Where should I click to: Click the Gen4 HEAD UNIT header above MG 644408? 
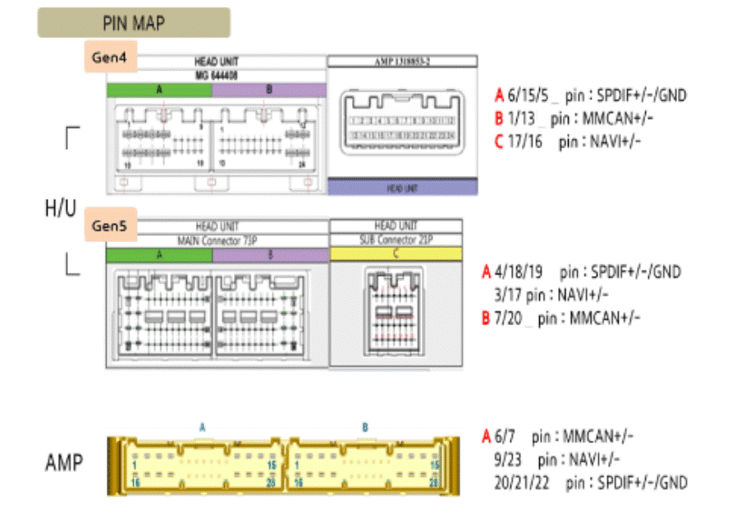click(217, 61)
